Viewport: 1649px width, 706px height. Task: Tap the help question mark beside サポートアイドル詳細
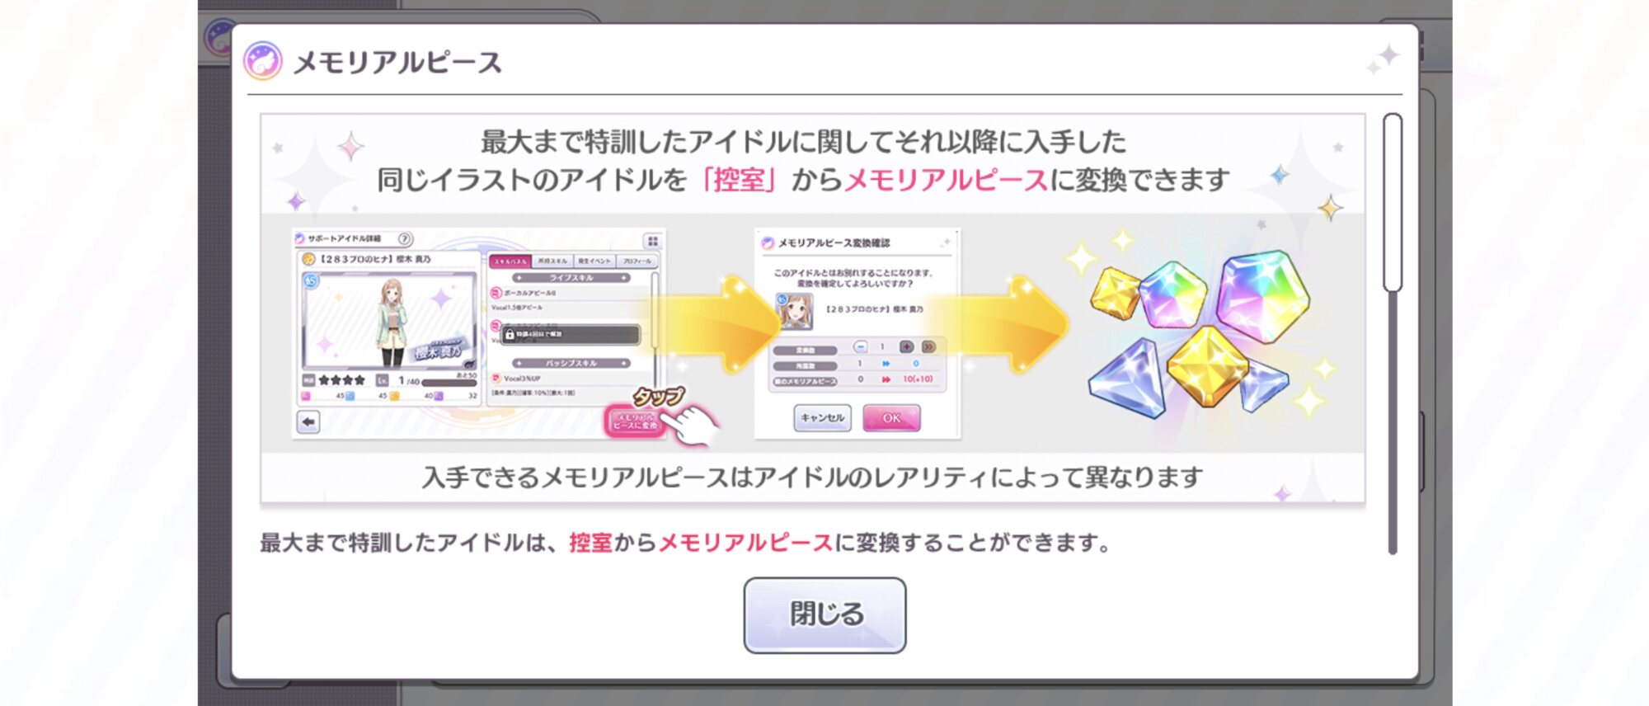[x=405, y=239]
